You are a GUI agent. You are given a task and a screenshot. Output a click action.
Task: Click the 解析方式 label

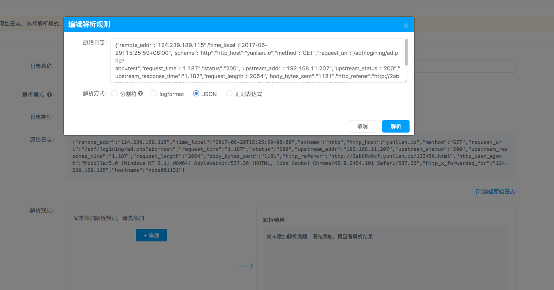pos(95,93)
